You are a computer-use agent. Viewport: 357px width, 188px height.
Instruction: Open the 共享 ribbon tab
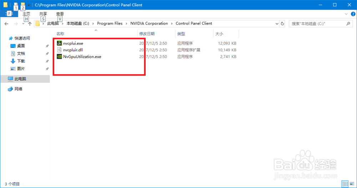pos(43,14)
